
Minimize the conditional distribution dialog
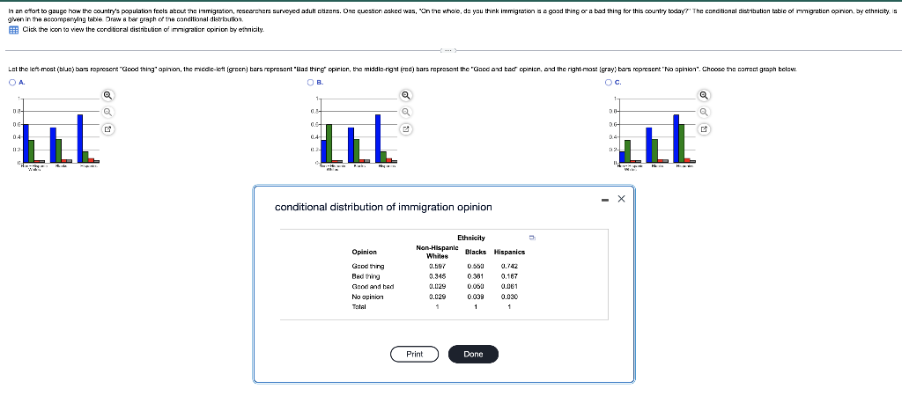pyautogui.click(x=604, y=200)
